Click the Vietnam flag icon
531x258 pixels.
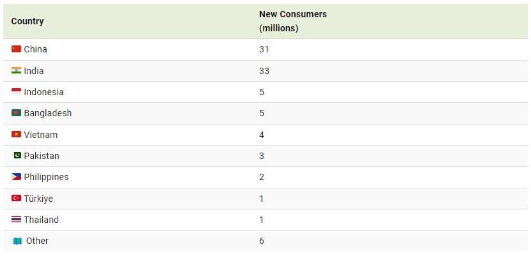16,135
